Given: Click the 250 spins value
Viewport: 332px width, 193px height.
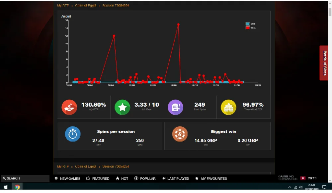Looking at the screenshot, I should [140, 141].
